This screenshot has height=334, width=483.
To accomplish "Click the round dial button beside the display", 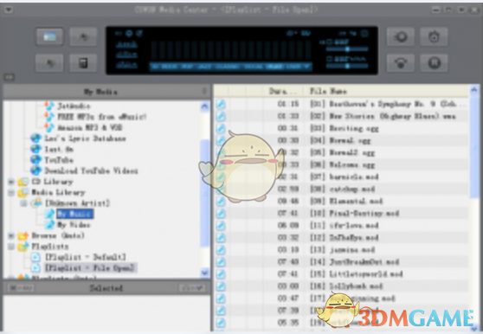I will click(400, 37).
